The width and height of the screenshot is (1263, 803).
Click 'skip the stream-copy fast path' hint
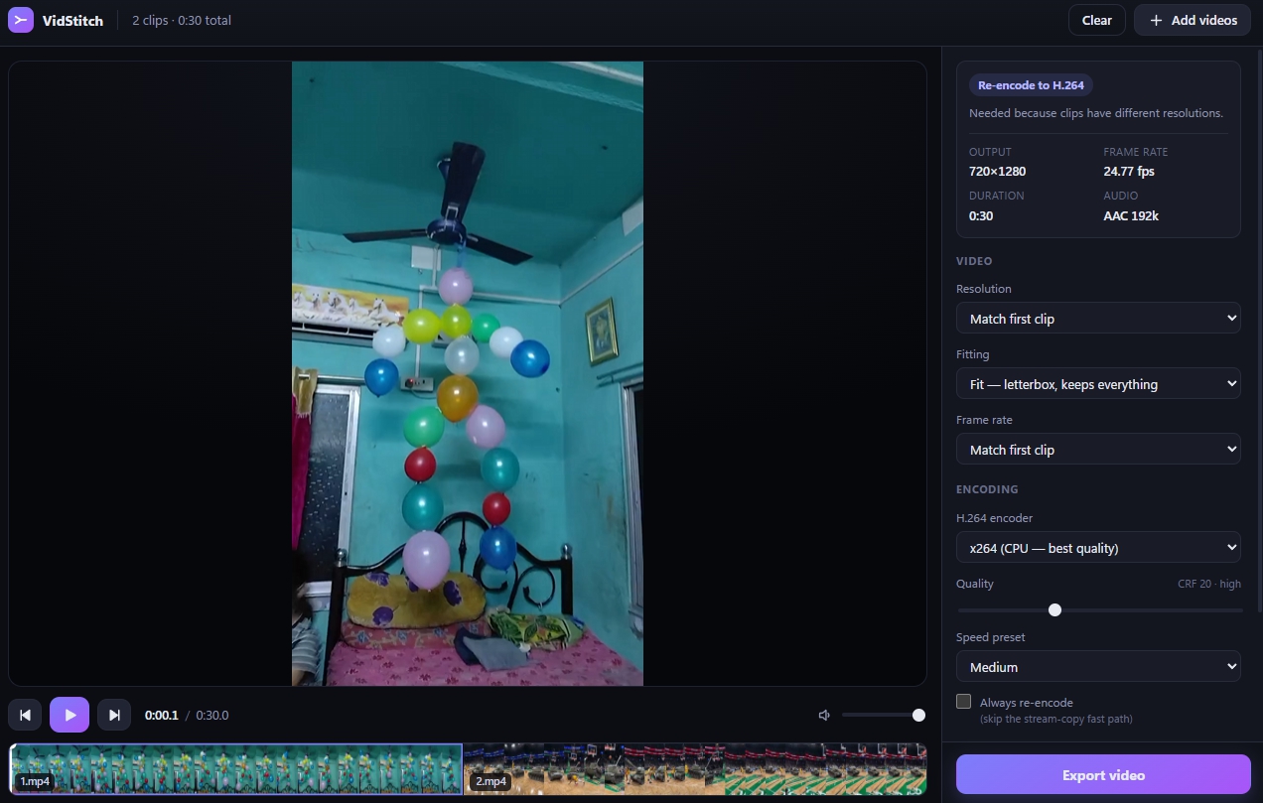click(1055, 719)
